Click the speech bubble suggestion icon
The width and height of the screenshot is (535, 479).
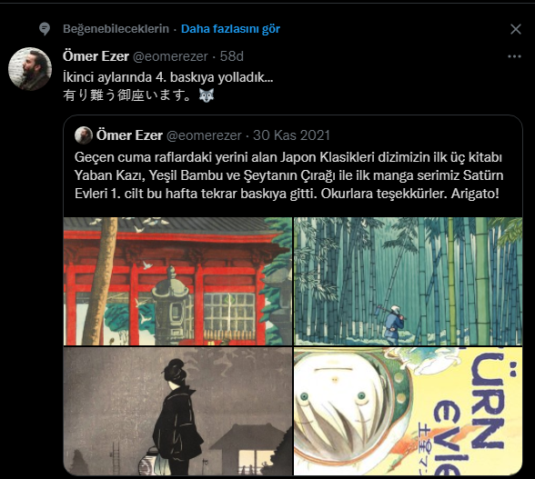coord(45,29)
